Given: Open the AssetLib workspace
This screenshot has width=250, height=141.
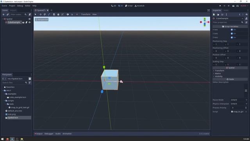Looking at the screenshot, I should tap(139, 6).
